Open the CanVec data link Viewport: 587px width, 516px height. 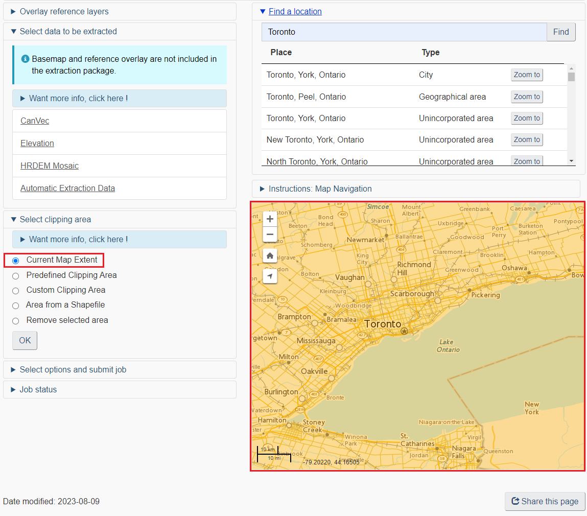(x=34, y=121)
